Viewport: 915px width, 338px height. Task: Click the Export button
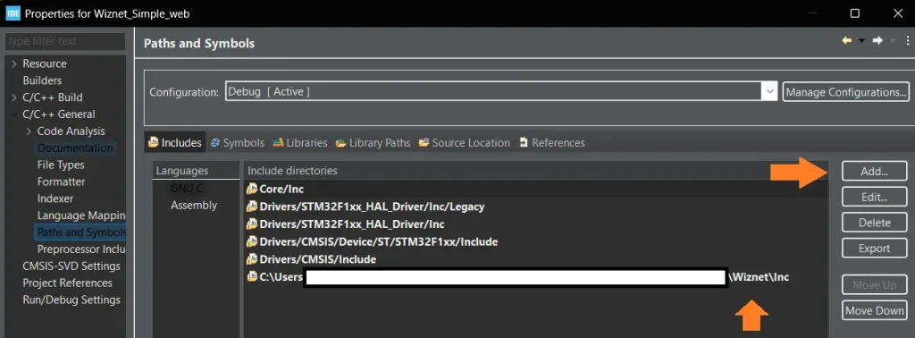[x=874, y=248]
